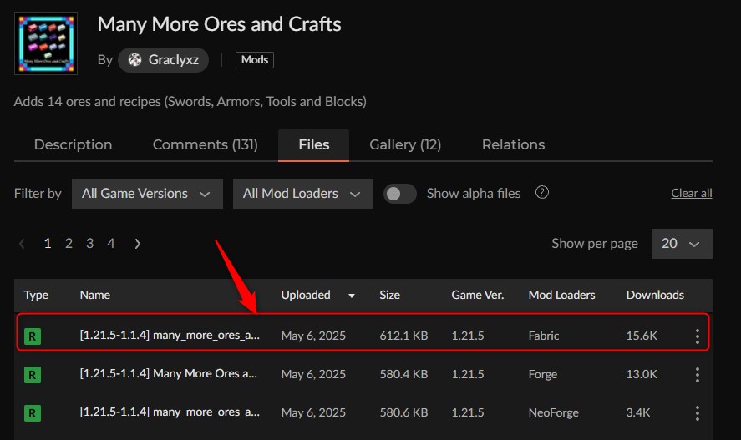Viewport: 741px width, 440px height.
Task: Expand the All Mod Loaders dropdown
Action: (x=303, y=194)
